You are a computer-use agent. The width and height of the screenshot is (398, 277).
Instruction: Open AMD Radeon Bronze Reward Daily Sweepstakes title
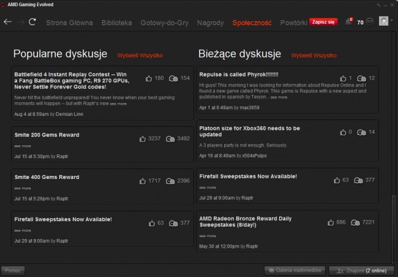pyautogui.click(x=245, y=222)
